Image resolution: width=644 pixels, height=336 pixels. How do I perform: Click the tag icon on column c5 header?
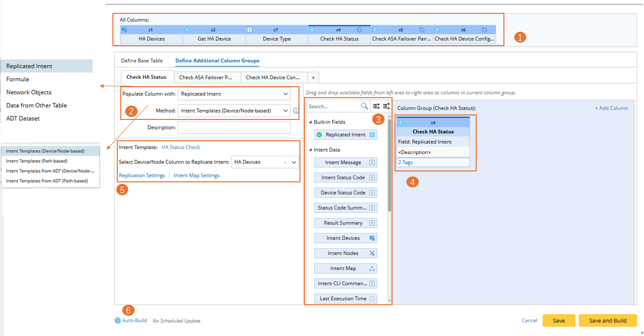(x=422, y=30)
